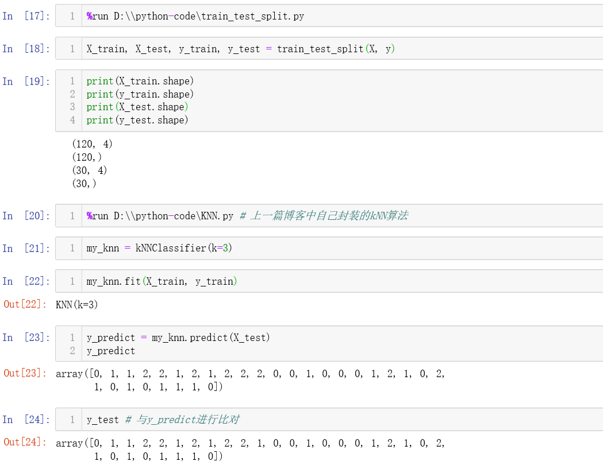Click the In [17] prompt label
This screenshot has width=603, height=469.
coord(26,16)
